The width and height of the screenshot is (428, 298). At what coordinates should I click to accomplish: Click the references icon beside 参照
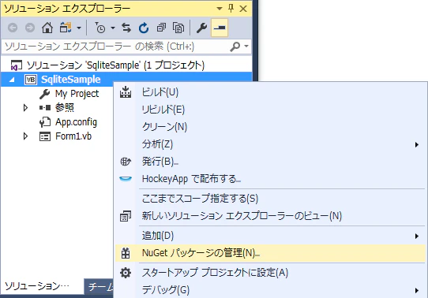point(45,107)
